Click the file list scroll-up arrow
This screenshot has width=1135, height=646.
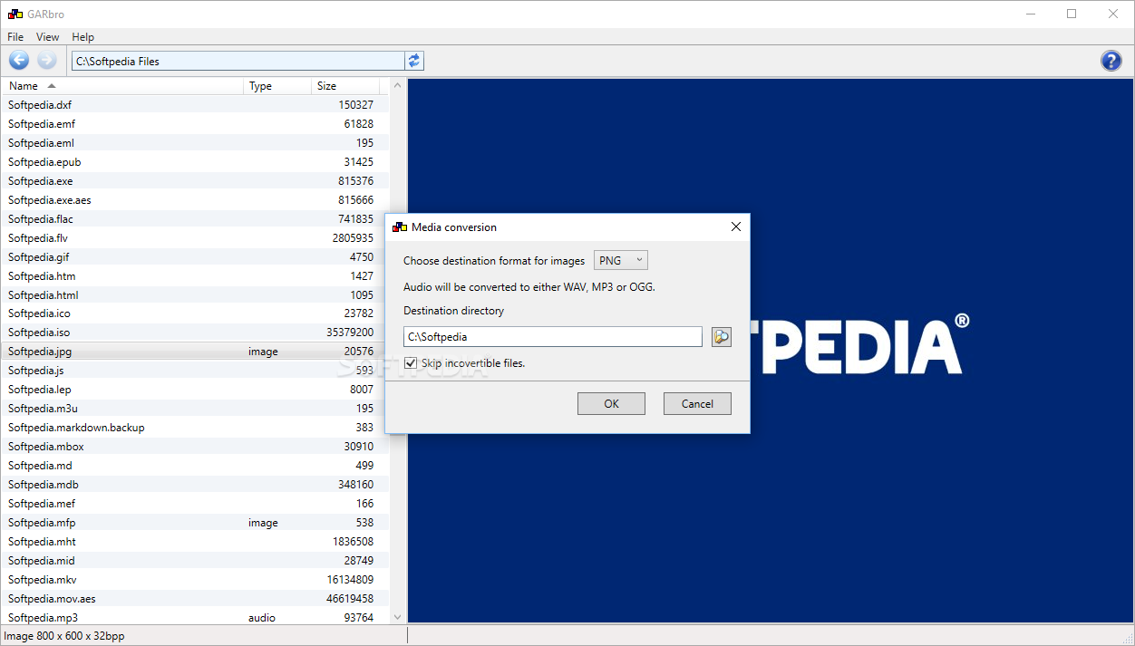[x=397, y=86]
